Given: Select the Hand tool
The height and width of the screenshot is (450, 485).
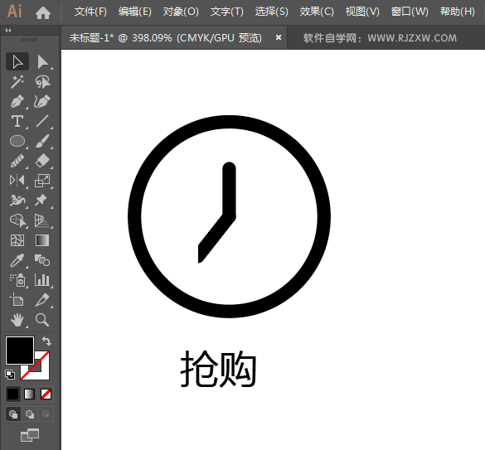Looking at the screenshot, I should [x=17, y=320].
